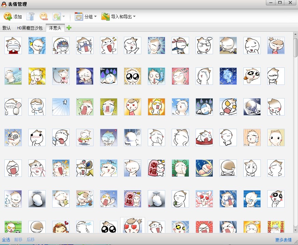The image size is (298, 245).
Task: Switch to the 默认 tab
Action: (x=6, y=28)
